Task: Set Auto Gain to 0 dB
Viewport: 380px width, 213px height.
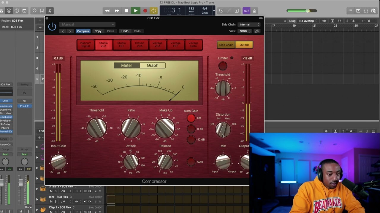Action: pyautogui.click(x=191, y=129)
